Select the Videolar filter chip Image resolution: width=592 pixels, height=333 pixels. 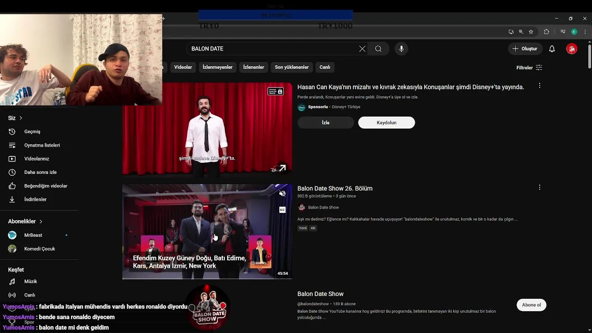tap(183, 67)
